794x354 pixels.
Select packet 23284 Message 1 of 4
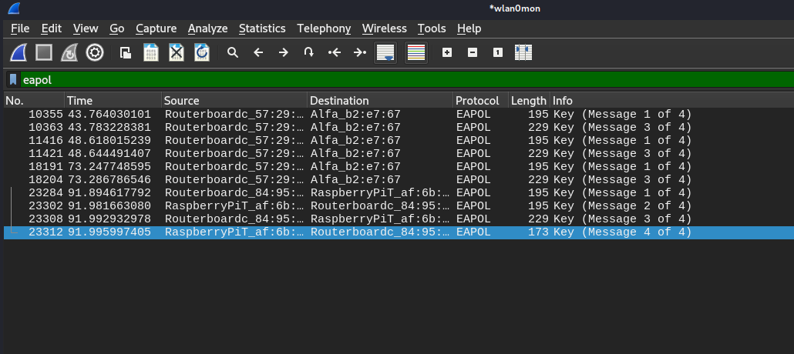399,193
